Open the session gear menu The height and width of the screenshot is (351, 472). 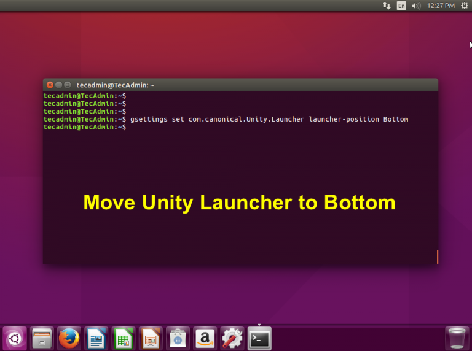(x=464, y=6)
